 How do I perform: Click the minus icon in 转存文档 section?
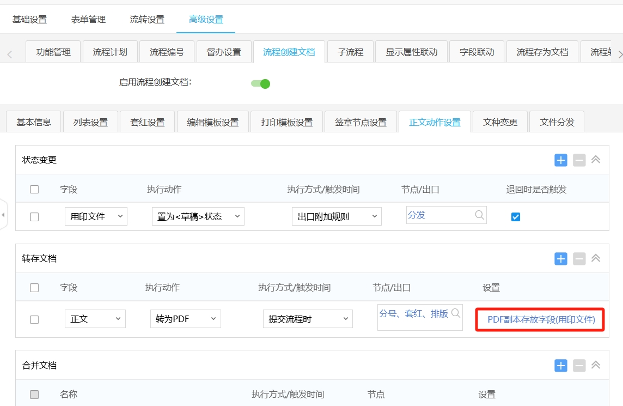(579, 258)
